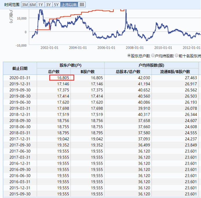Choose the 5Y time range
The height and width of the screenshot is (198, 201).
point(56,5)
